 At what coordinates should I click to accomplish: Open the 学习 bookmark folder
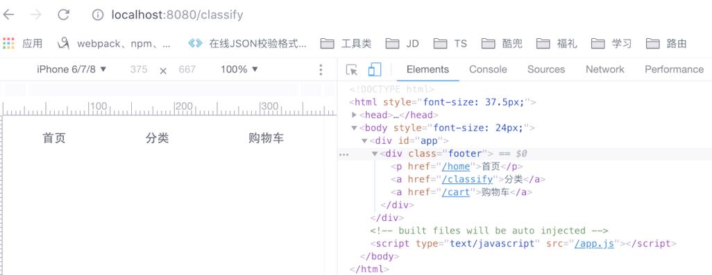click(611, 43)
